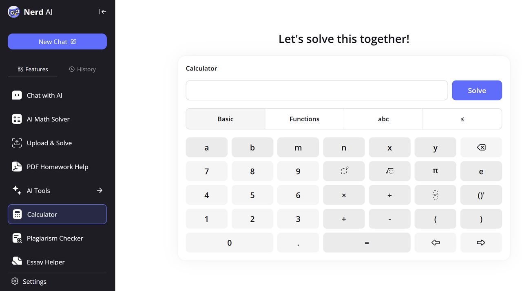Click the backspace delete key icon
Viewport: 522px width, 291px height.
tap(481, 147)
